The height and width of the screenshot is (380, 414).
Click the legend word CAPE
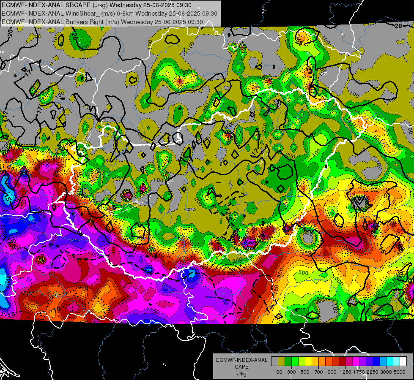[x=241, y=366]
